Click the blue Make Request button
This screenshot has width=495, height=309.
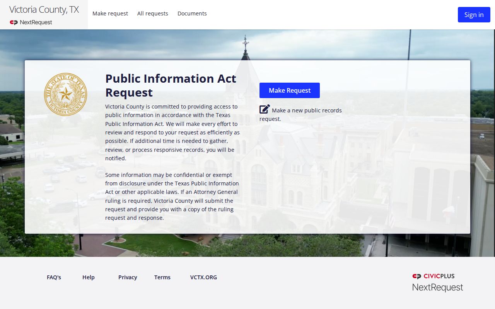click(290, 90)
